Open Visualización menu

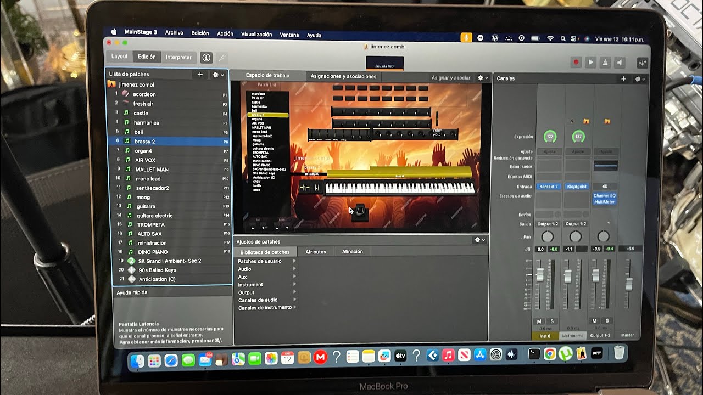pyautogui.click(x=256, y=34)
